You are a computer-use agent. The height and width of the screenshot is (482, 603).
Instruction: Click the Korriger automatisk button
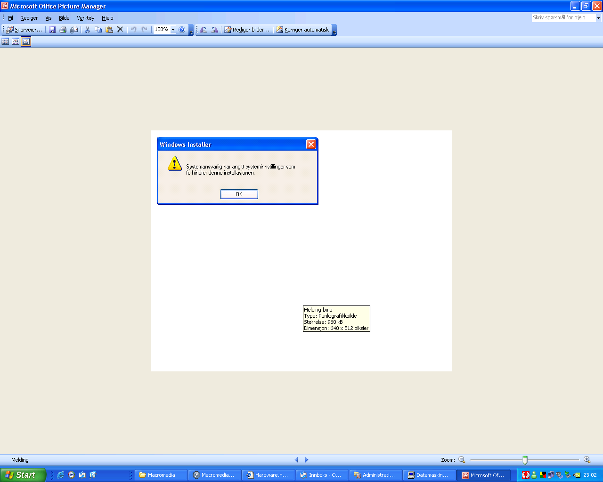(302, 30)
